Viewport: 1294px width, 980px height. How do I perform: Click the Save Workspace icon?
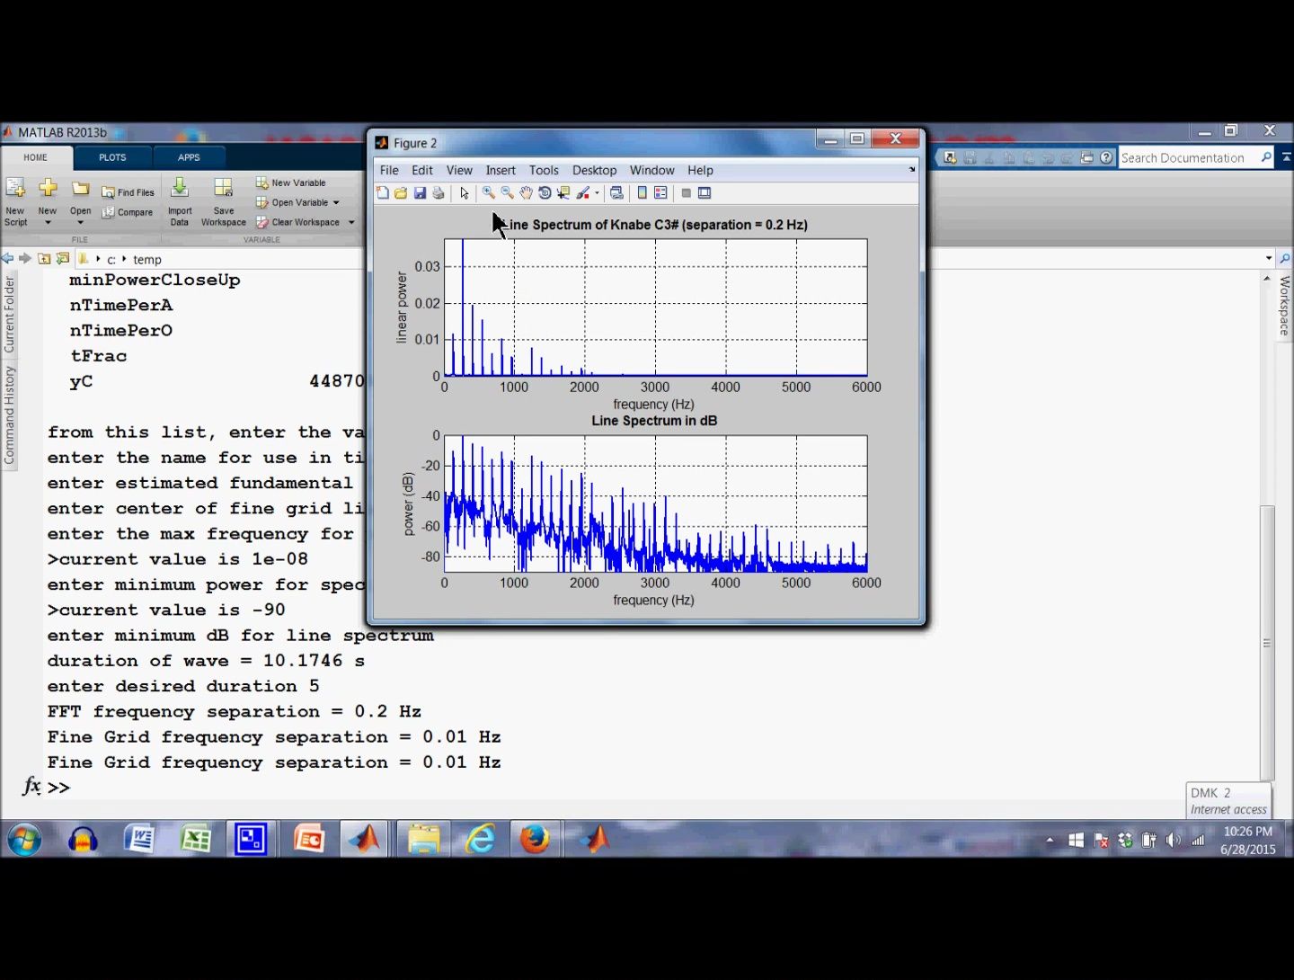point(224,201)
